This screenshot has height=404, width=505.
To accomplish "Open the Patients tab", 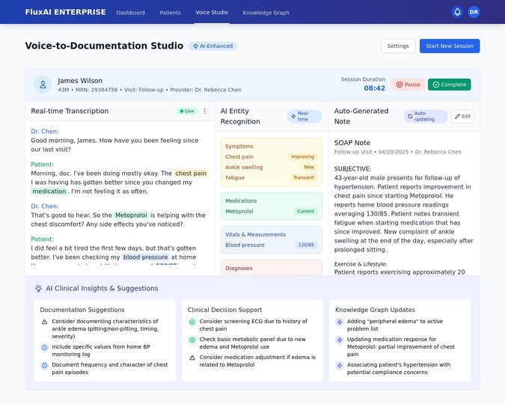I will click(x=170, y=13).
